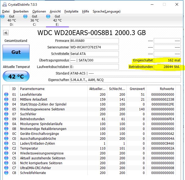Click raw value 000000006FE4
185x180 pixels.
(163, 119)
